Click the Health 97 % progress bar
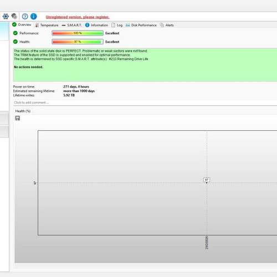 [78, 42]
